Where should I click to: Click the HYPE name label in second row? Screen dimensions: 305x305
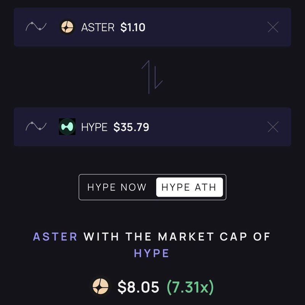pos(95,127)
